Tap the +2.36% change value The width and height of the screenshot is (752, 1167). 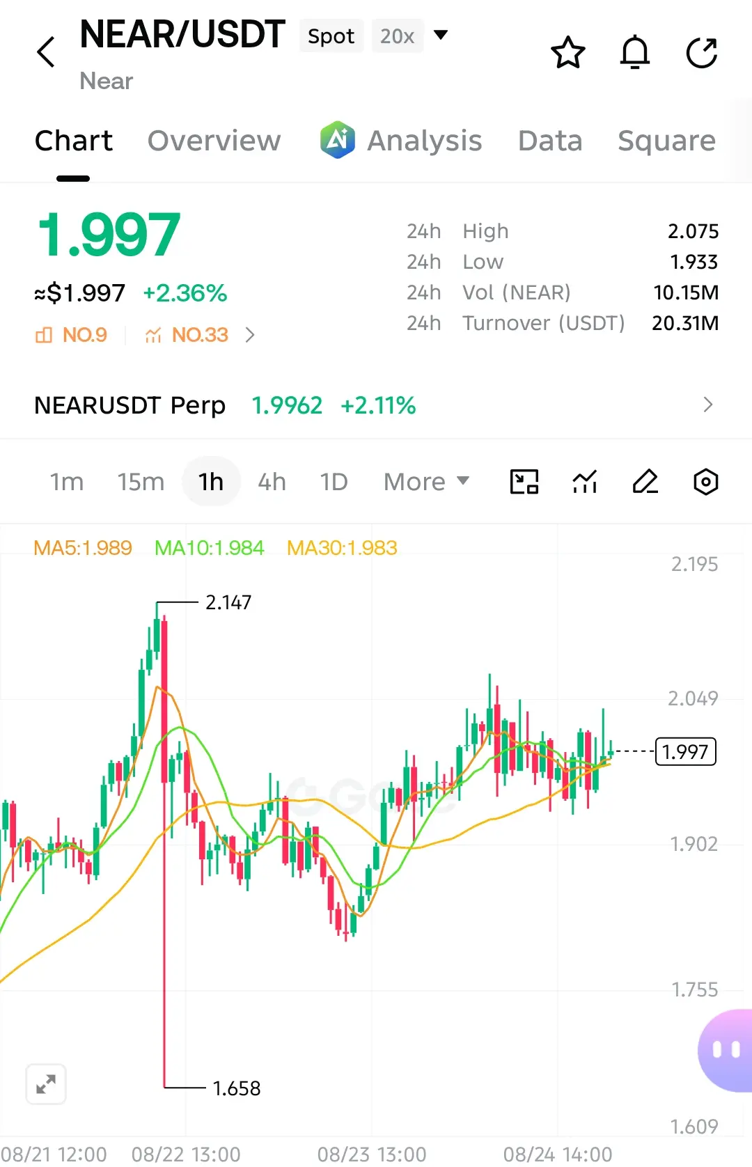(185, 293)
